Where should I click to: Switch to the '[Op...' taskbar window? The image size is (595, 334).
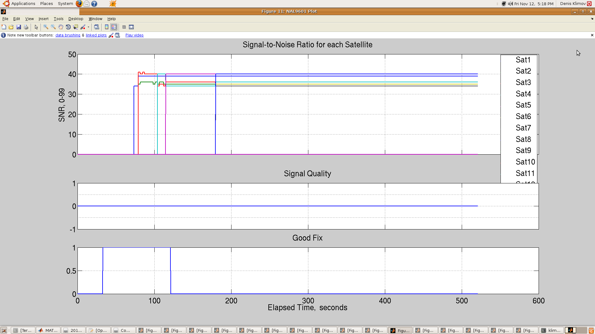pos(98,331)
